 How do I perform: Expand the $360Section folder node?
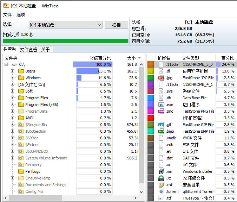click(12, 131)
